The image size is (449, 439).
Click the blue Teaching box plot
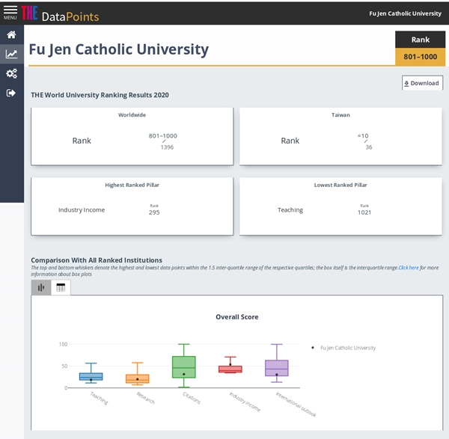91,376
